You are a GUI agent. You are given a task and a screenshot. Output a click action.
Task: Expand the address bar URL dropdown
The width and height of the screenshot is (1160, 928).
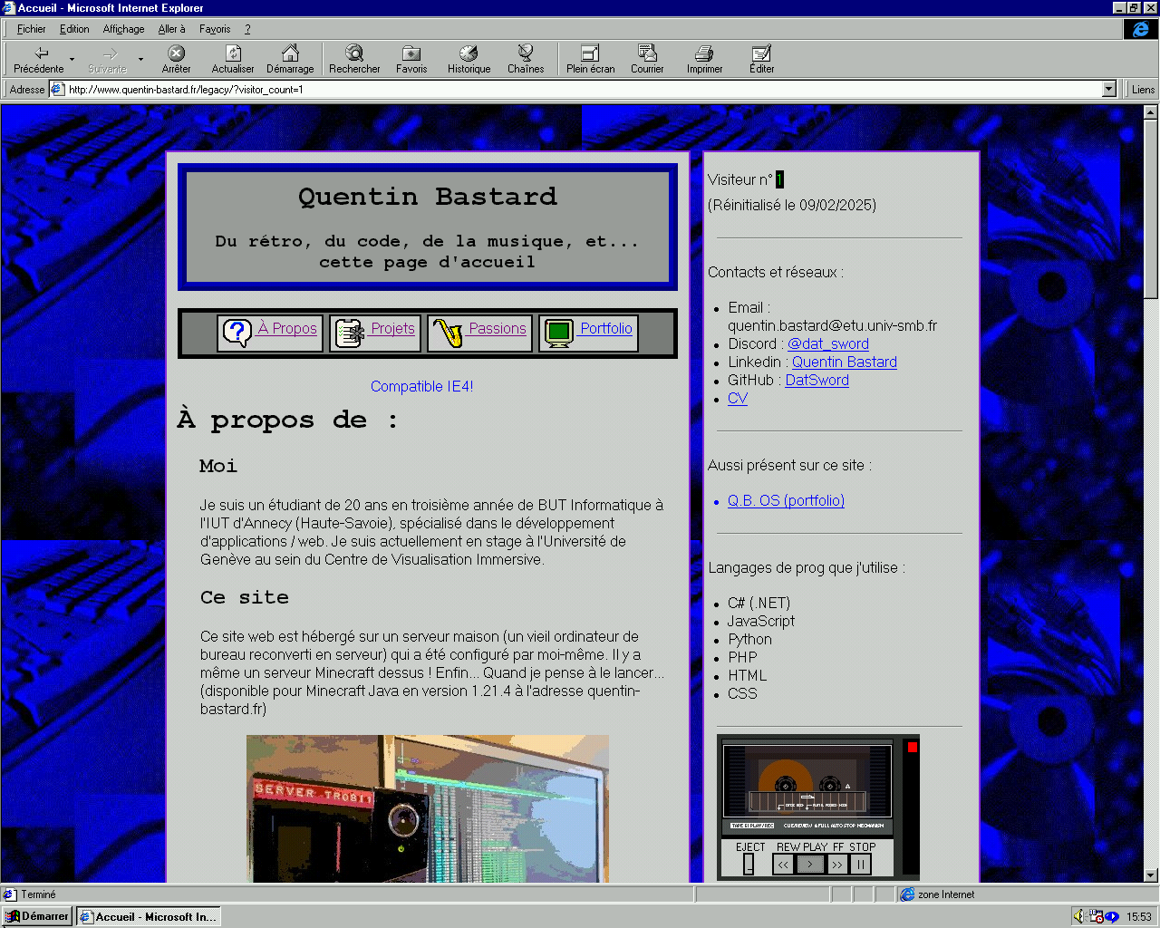point(1108,89)
